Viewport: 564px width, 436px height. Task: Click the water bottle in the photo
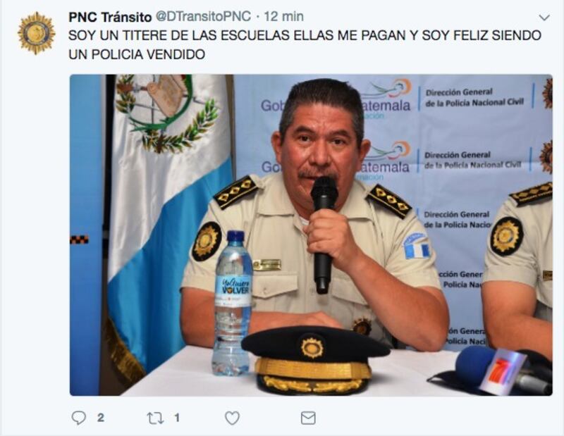coord(233,303)
